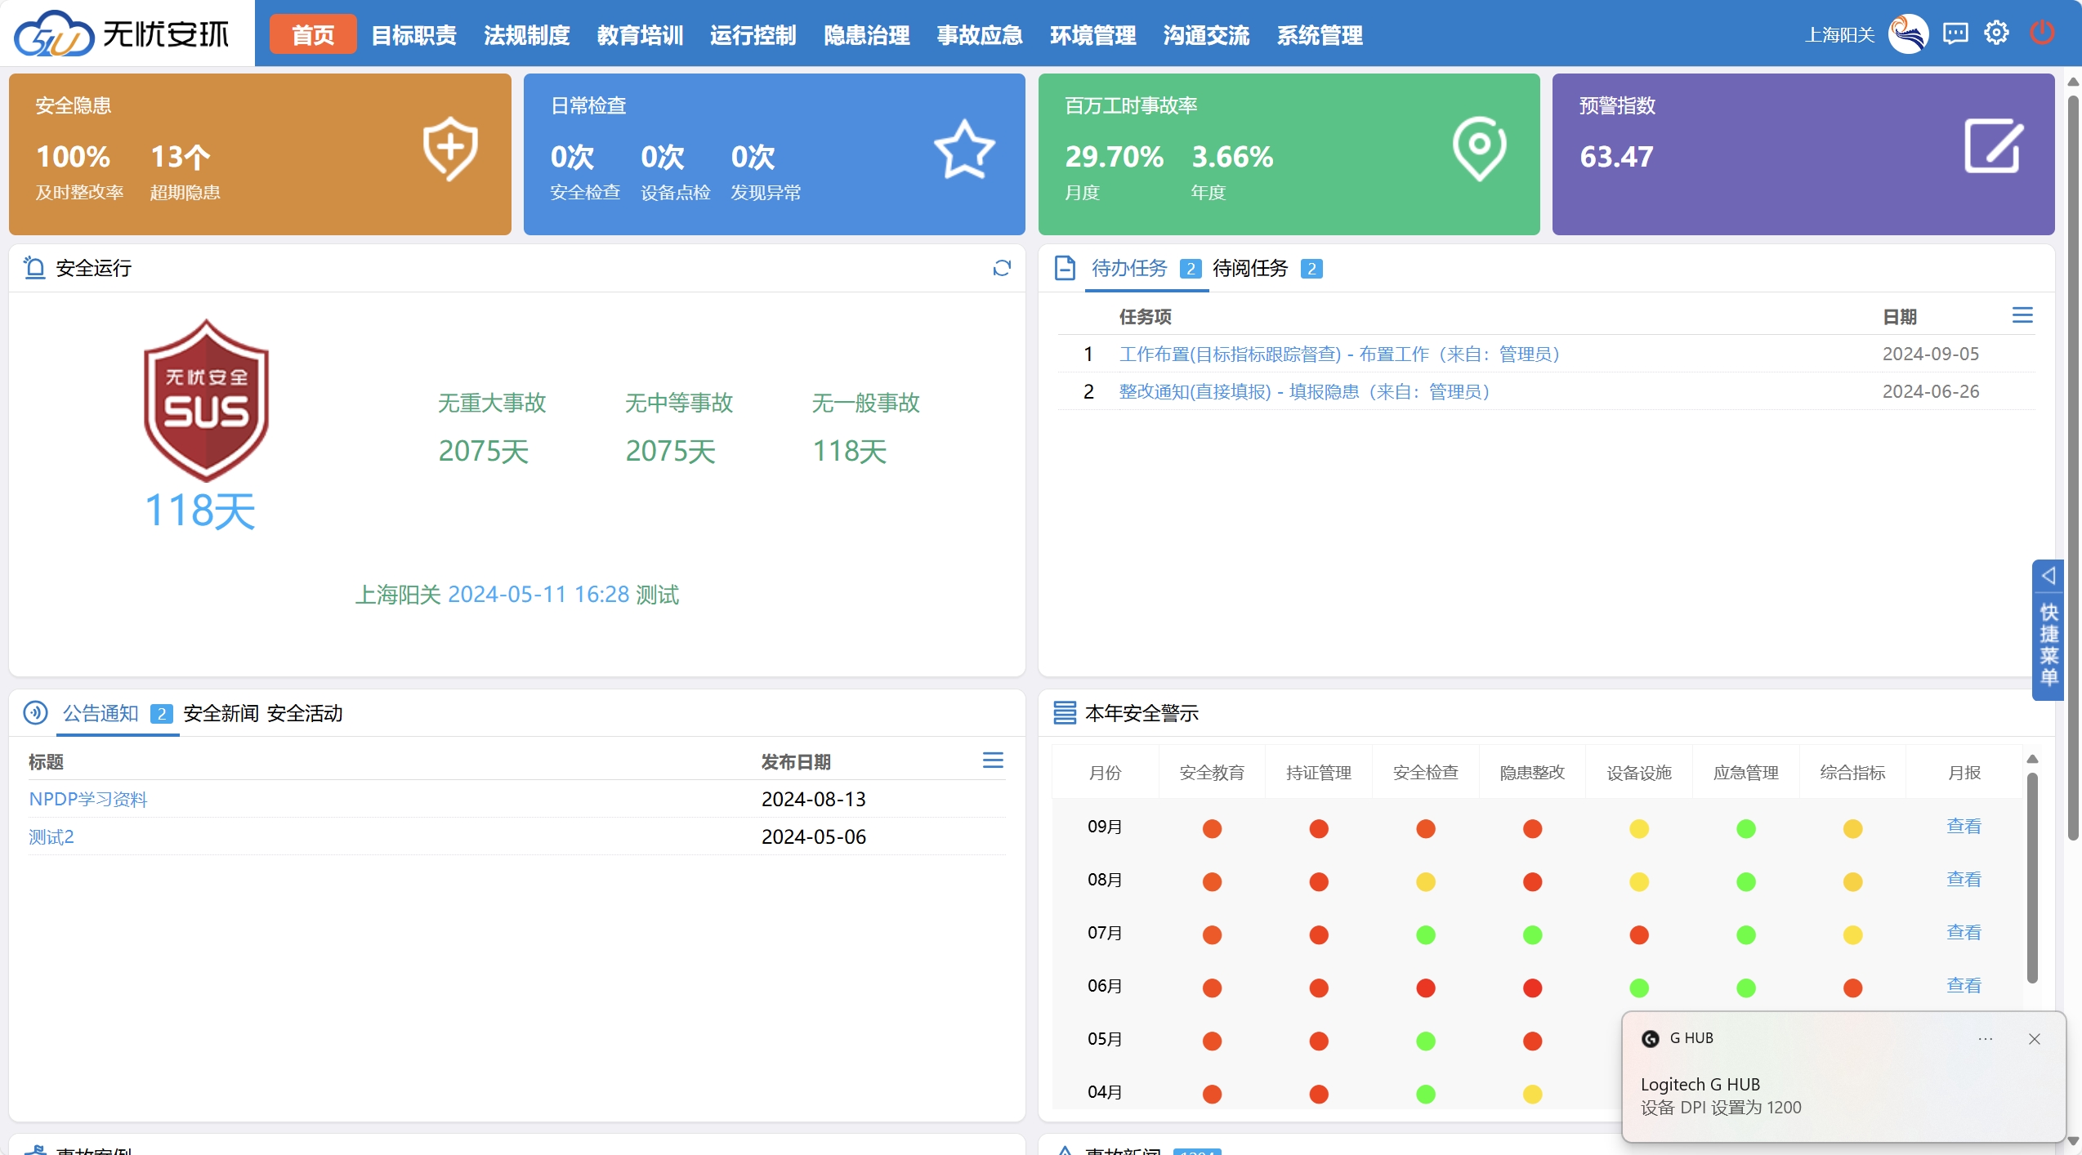Open task 整改通知(直接填报) link

[1304, 391]
